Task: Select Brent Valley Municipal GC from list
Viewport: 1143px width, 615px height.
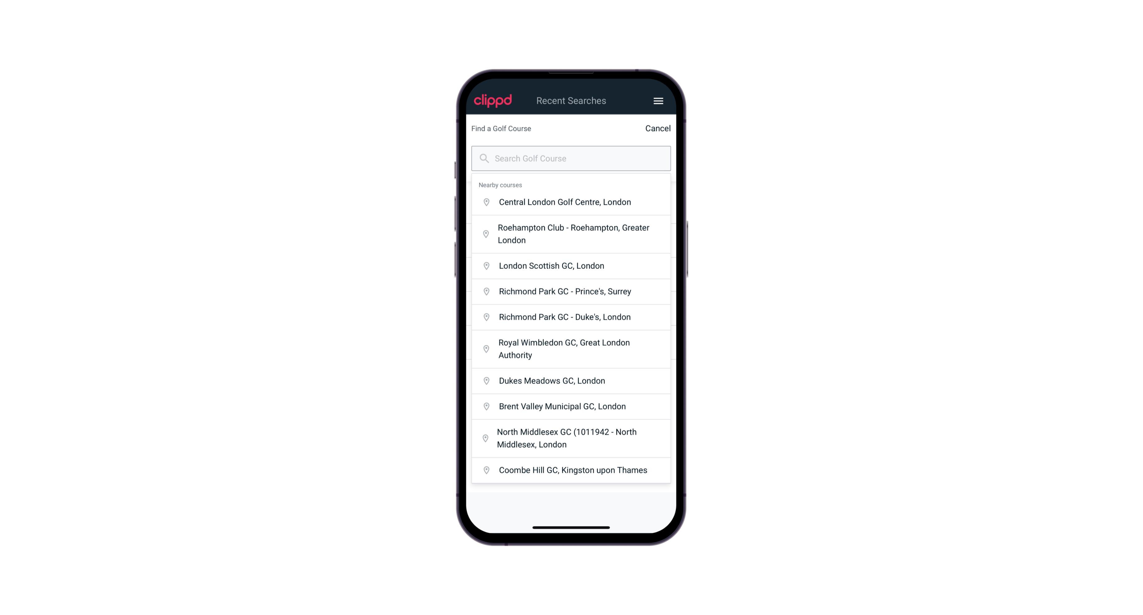Action: 571,406
